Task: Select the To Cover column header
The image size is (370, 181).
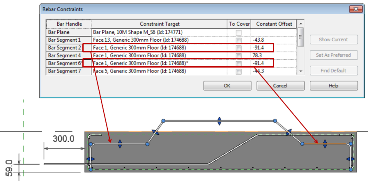Action: 239,24
